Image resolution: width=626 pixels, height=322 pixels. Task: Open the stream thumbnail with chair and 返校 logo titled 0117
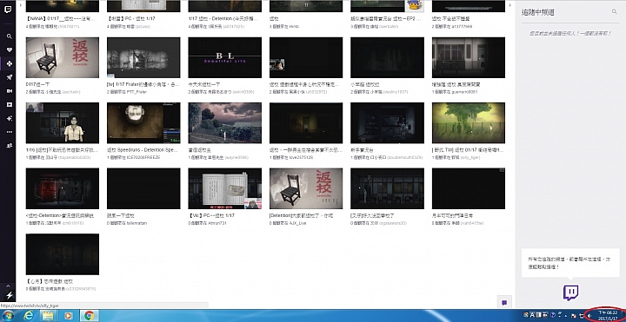click(63, 58)
